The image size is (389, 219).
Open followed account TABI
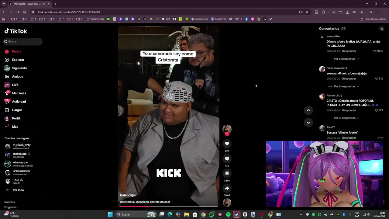(18, 181)
